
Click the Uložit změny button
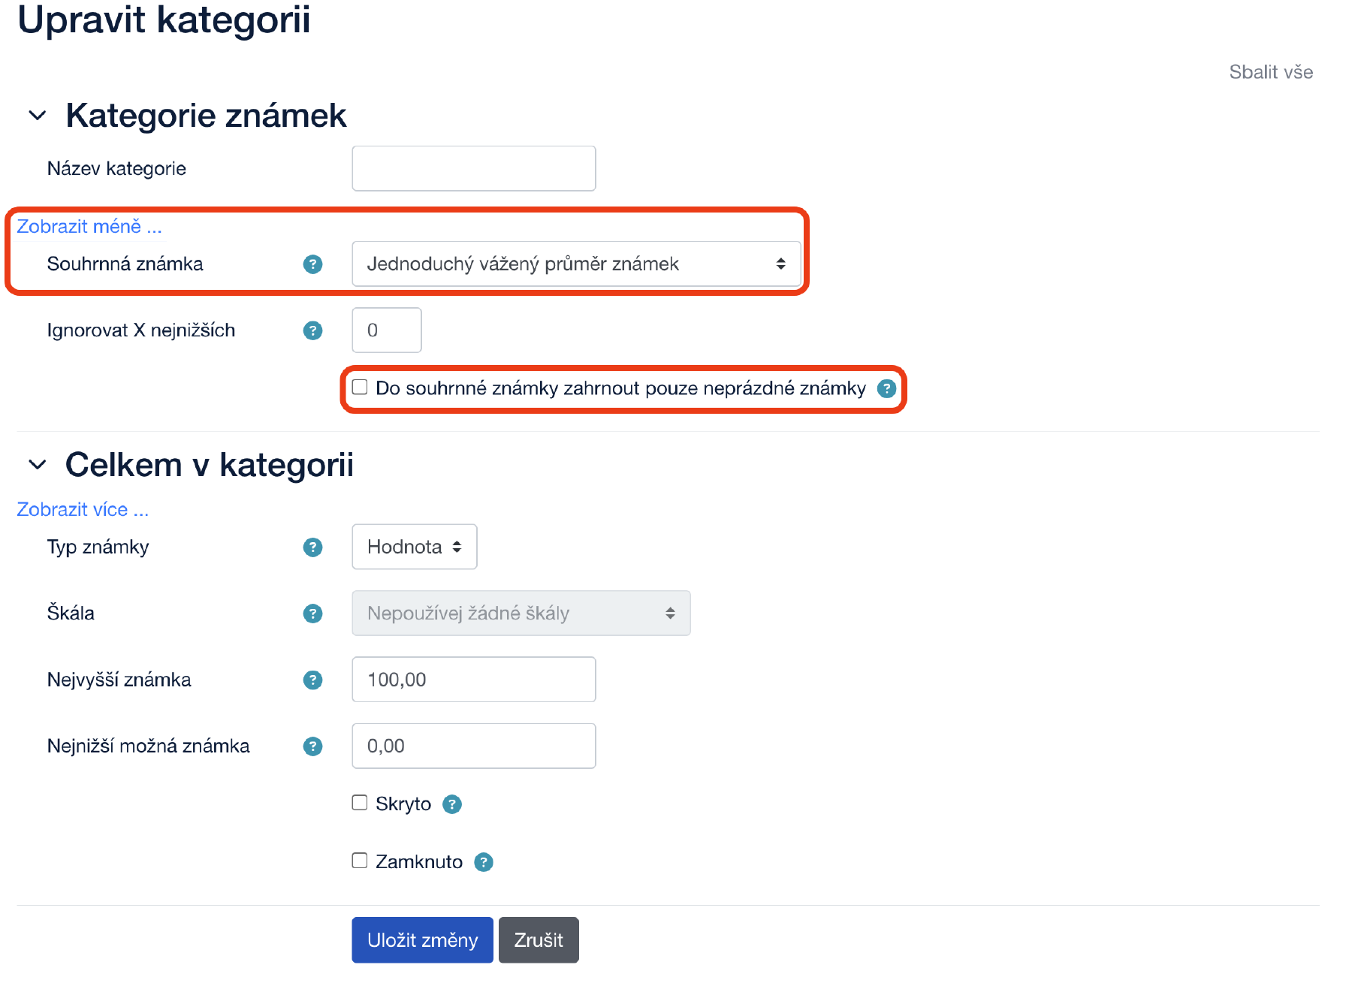tap(423, 939)
